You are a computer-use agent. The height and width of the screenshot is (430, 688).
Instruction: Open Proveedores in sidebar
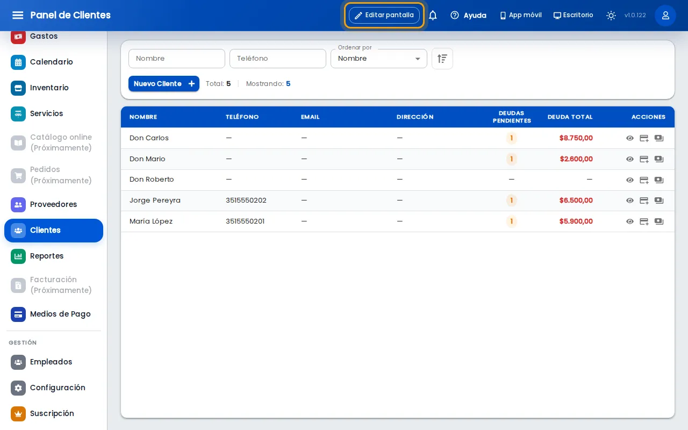pyautogui.click(x=54, y=204)
